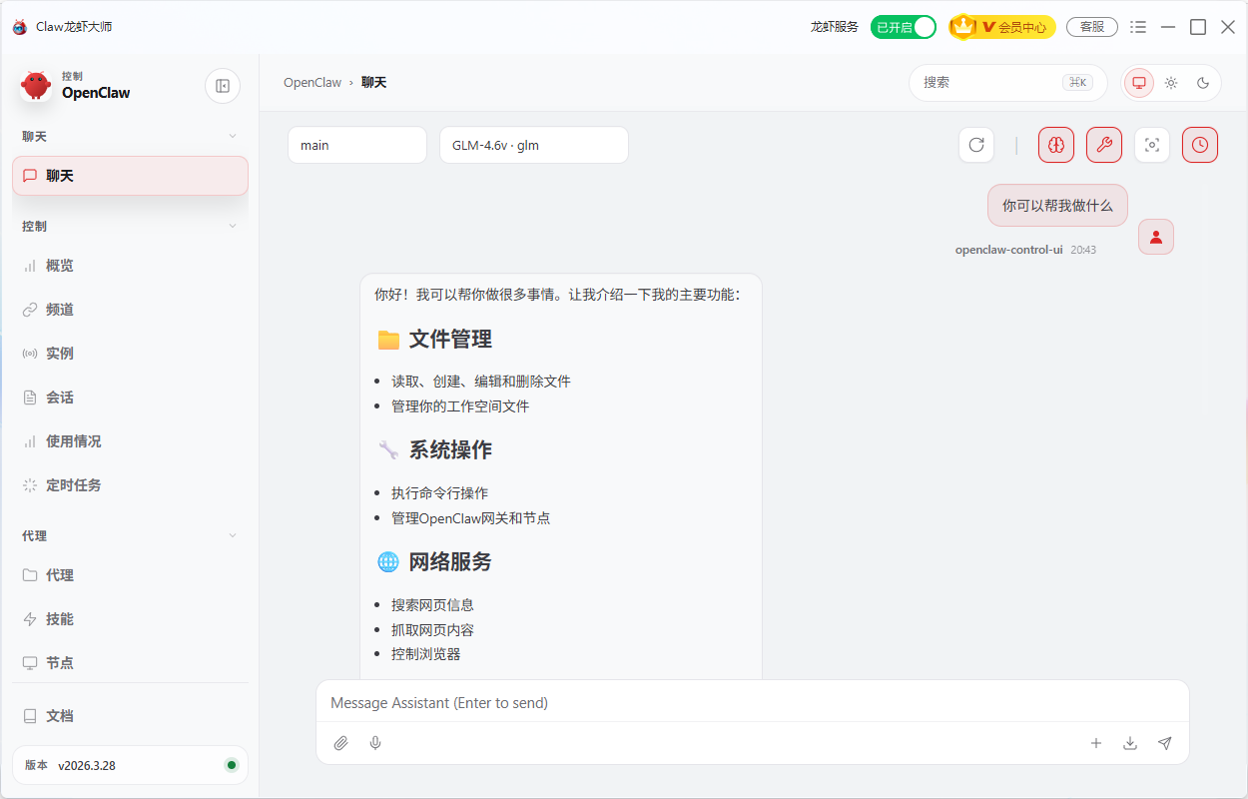Click the 实例 broadcast signal icon
Image resolution: width=1248 pixels, height=799 pixels.
30,354
